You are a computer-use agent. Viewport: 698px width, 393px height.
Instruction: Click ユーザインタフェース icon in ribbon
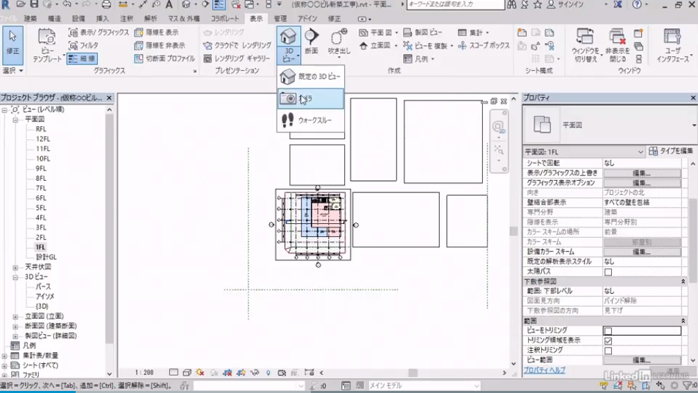672,45
